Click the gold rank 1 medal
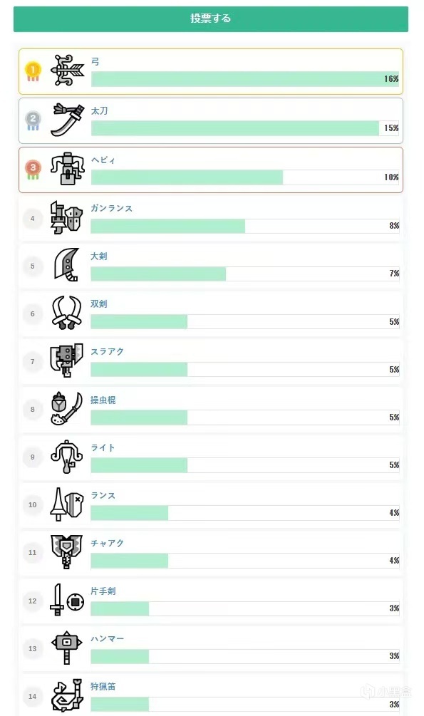The image size is (424, 716). click(x=33, y=72)
